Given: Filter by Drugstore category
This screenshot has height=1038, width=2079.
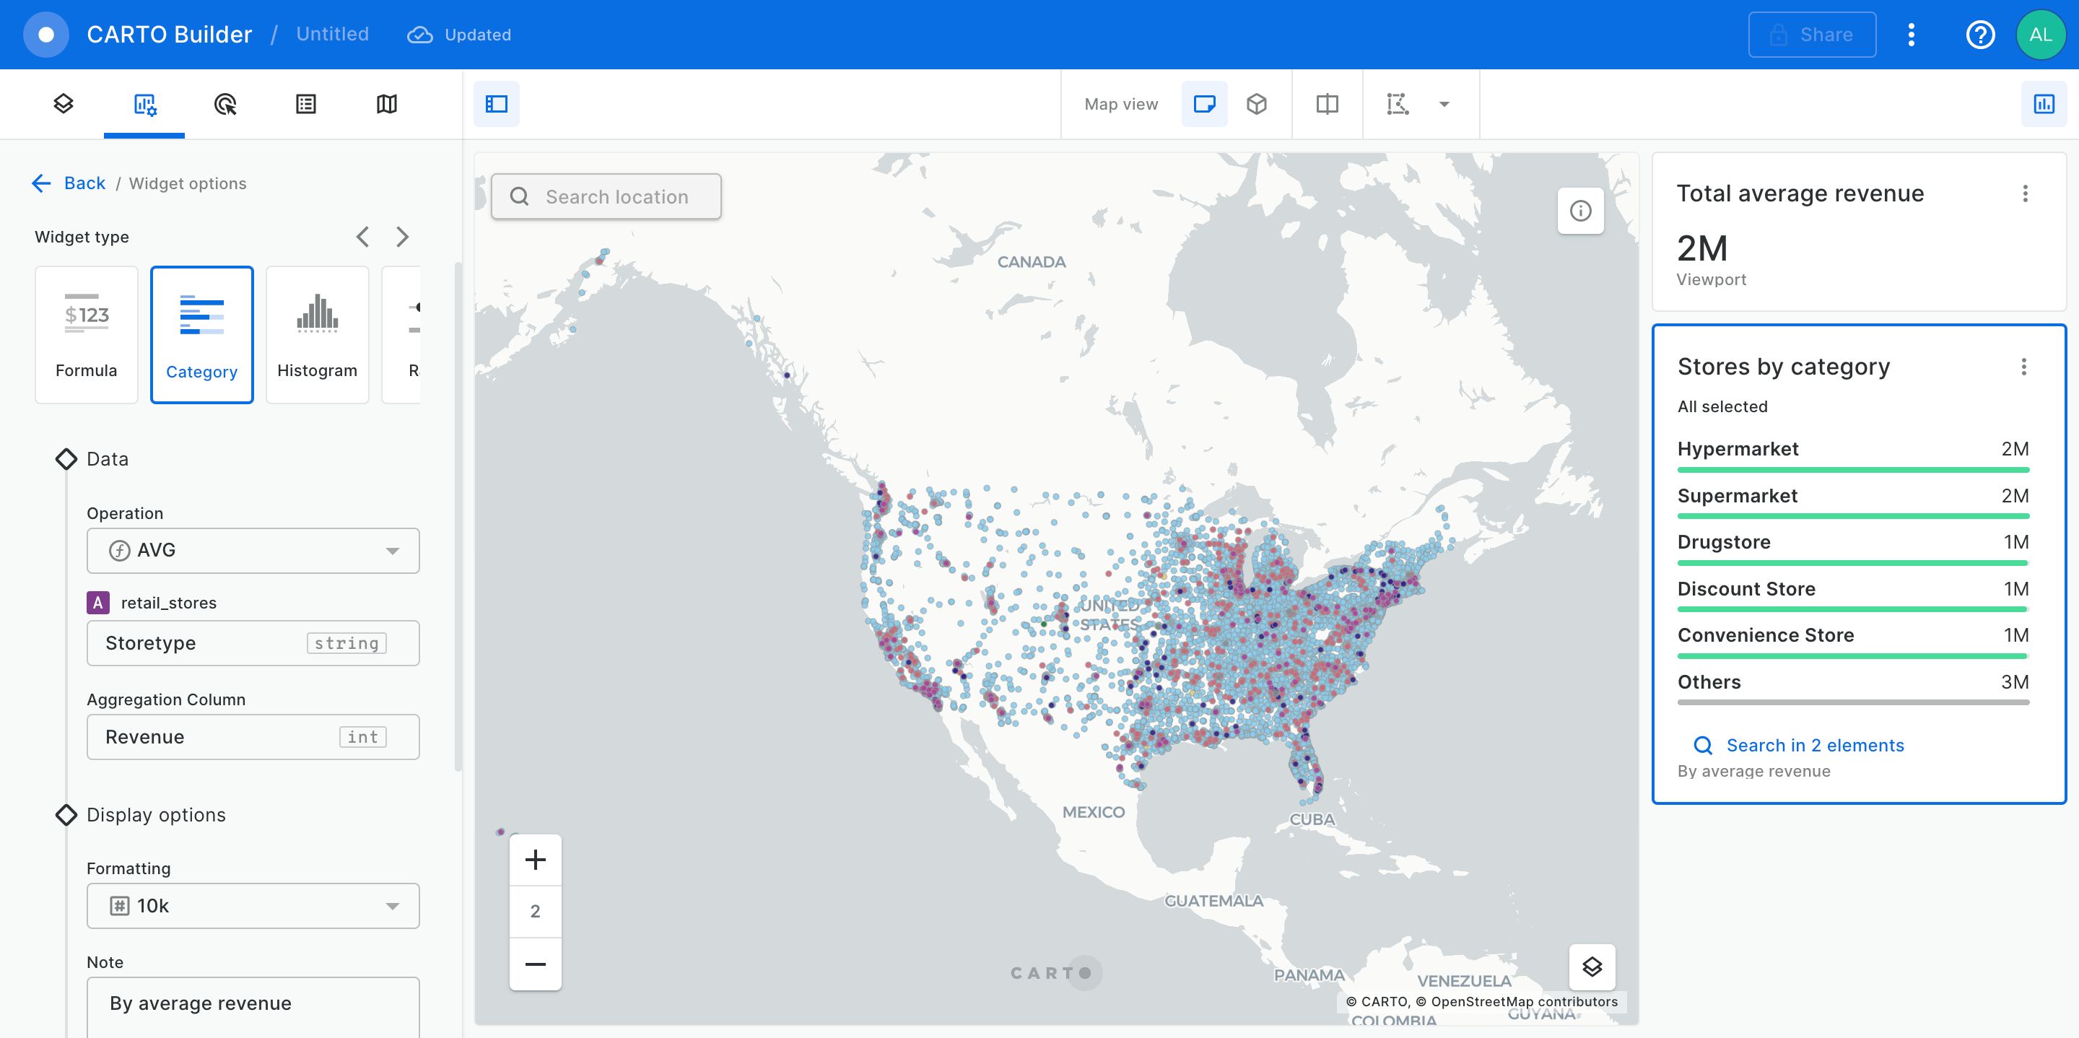Looking at the screenshot, I should (1852, 549).
